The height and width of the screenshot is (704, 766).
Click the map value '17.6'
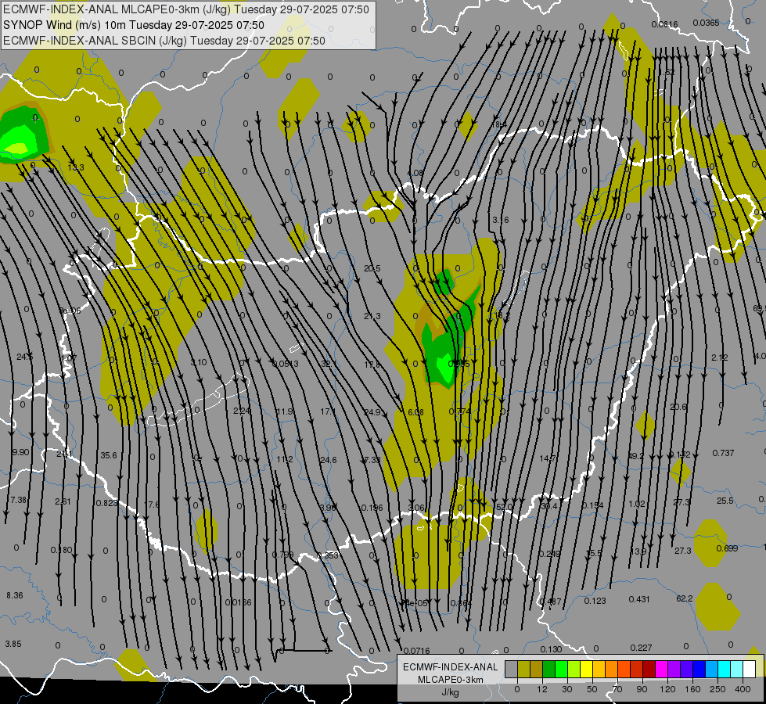coord(152,505)
